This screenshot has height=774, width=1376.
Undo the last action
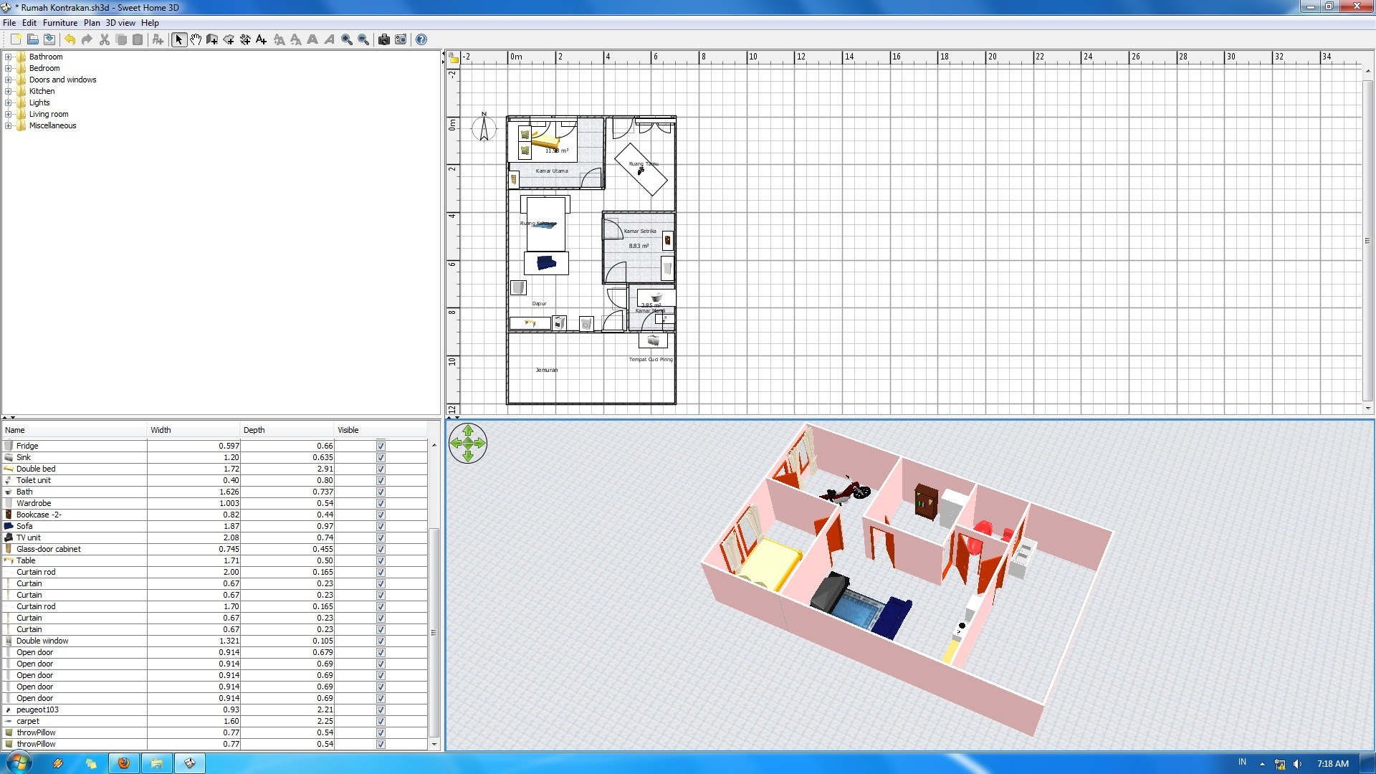(70, 39)
